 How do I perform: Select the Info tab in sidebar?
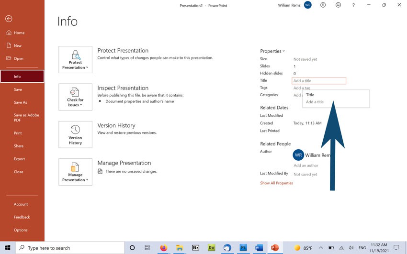coord(22,77)
